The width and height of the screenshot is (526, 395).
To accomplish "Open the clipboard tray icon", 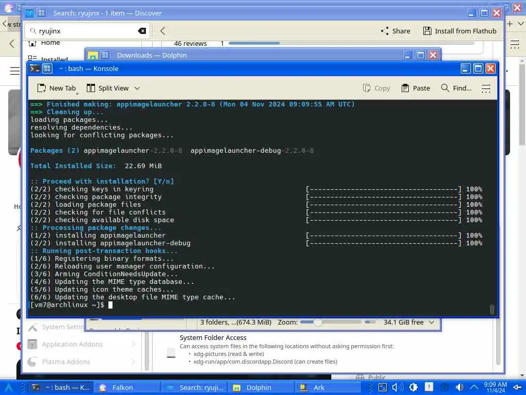I will point(382,387).
